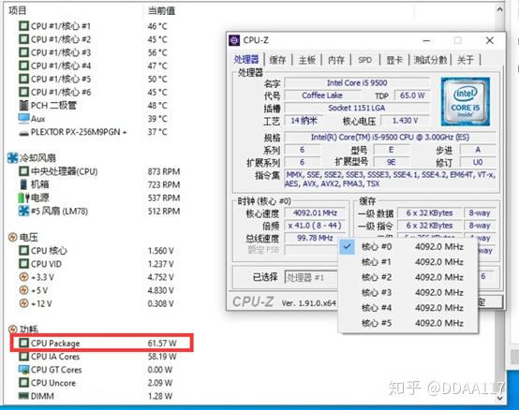Click the 冷却风扇 fan category icon

tap(12, 158)
